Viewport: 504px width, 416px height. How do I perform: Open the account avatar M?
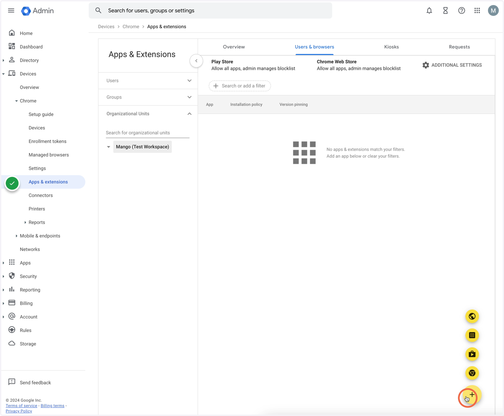(493, 11)
